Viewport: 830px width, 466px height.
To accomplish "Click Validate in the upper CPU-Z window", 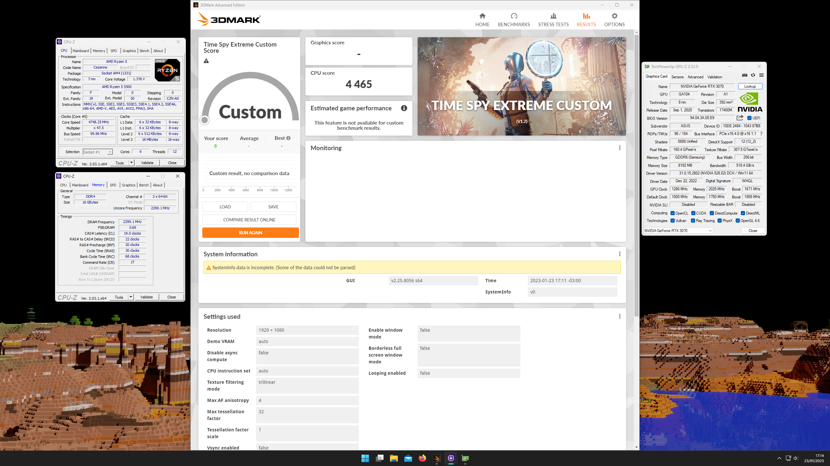I will 147,163.
